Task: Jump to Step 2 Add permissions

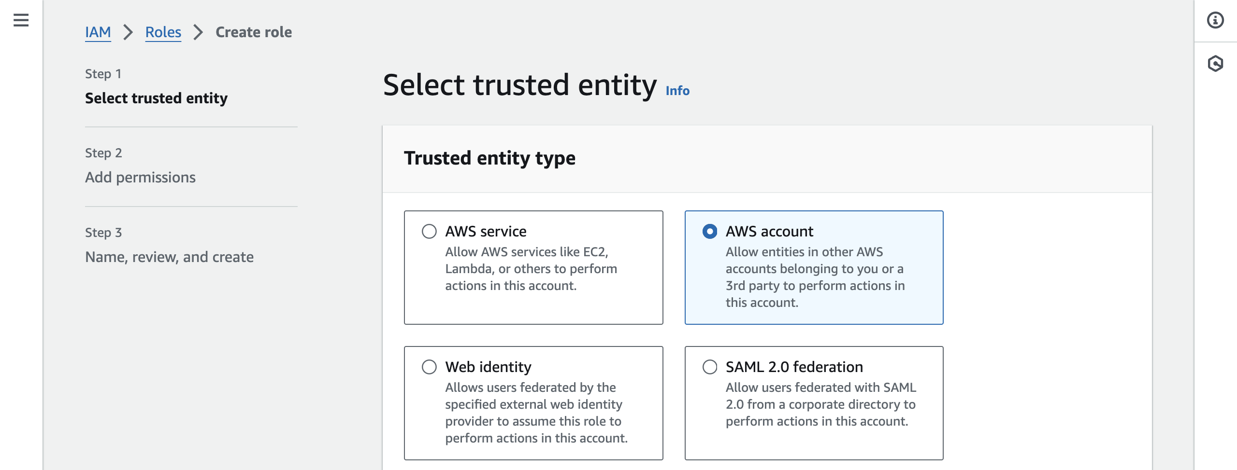Action: [x=140, y=177]
